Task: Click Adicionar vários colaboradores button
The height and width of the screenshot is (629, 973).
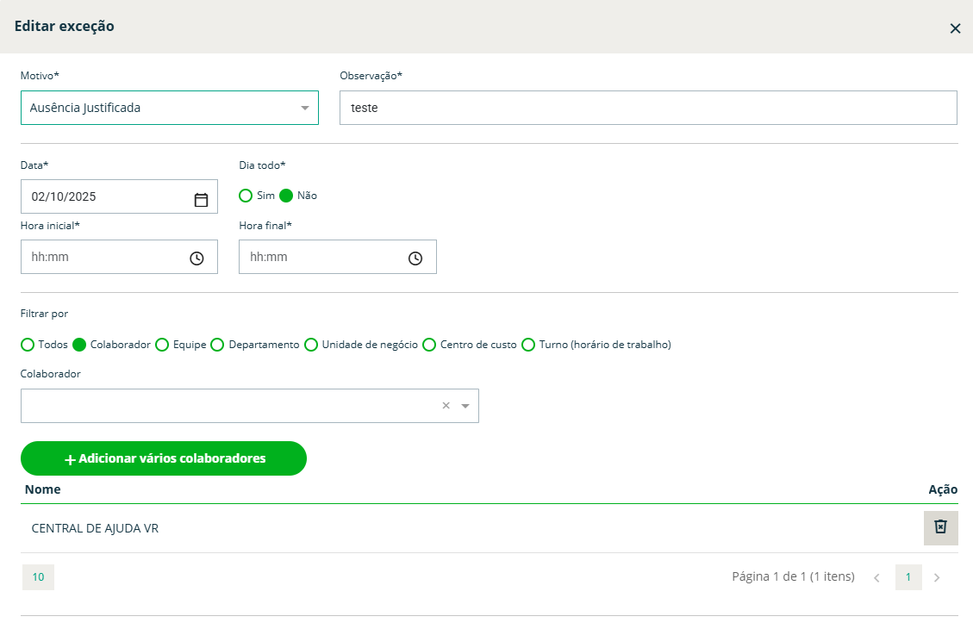Action: coord(164,458)
